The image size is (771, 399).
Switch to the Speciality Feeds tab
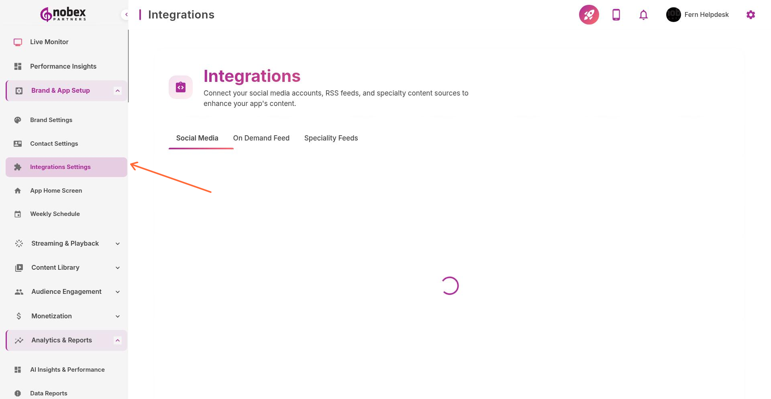pyautogui.click(x=331, y=138)
